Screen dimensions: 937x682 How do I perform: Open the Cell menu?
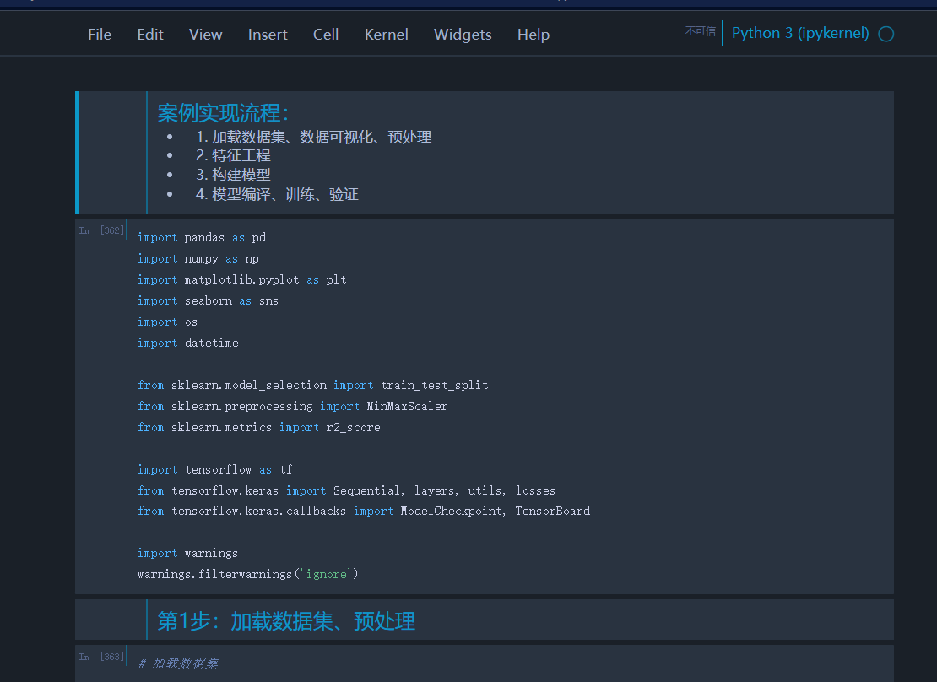(326, 35)
